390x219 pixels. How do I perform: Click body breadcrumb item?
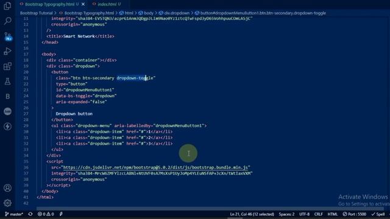coord(146,13)
